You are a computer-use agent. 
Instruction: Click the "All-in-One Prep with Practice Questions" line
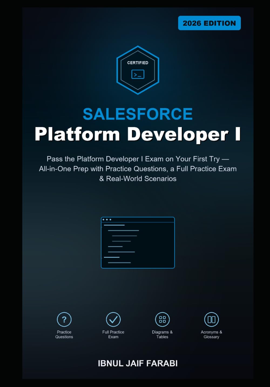click(x=138, y=169)
